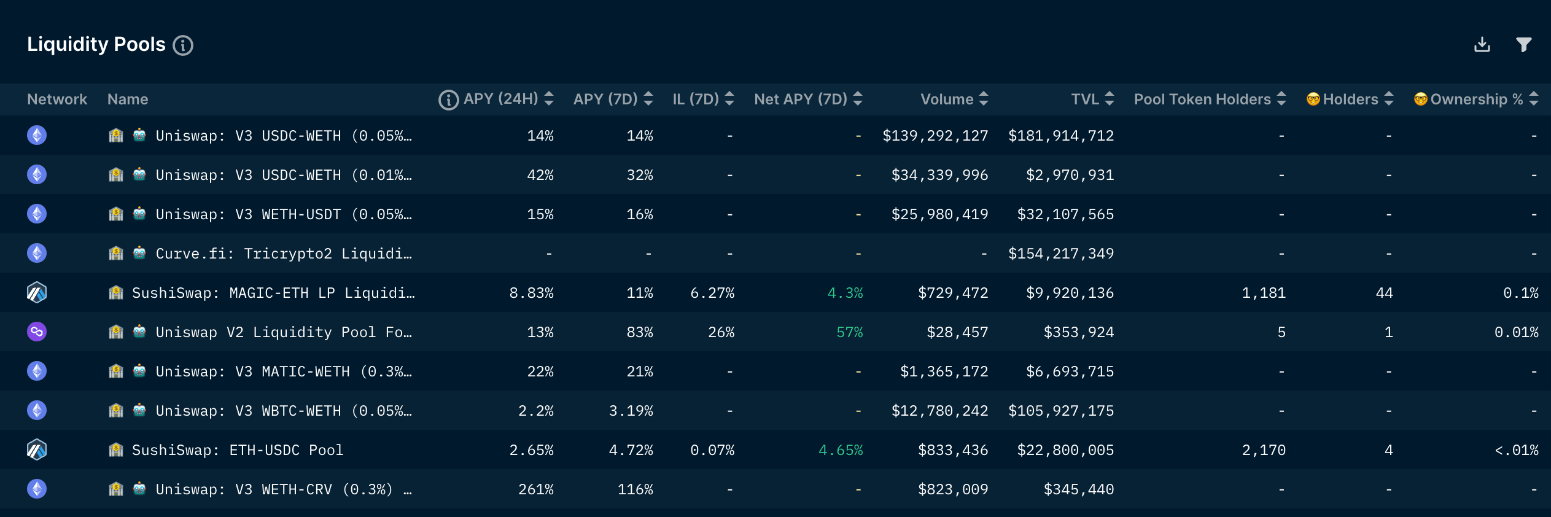Click bank label icon in WBTC-WETH row
1551x517 pixels.
(x=116, y=410)
